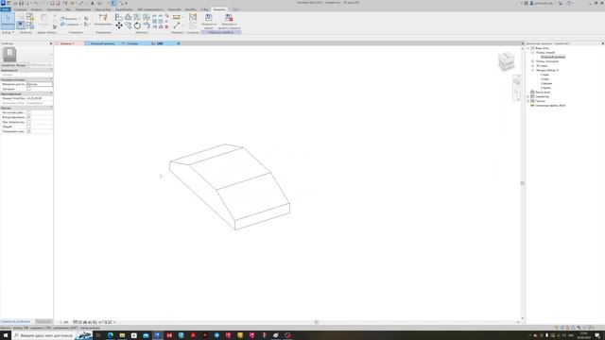Collapse the Прочее properties section
The height and width of the screenshot is (340, 605).
click(51, 108)
